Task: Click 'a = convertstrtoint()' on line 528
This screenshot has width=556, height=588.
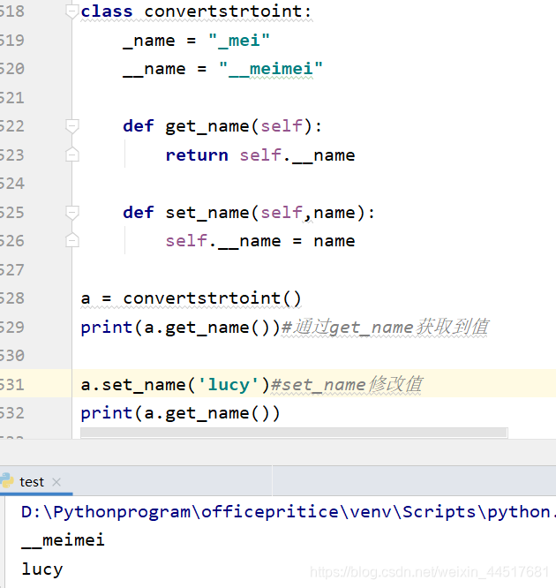Action: pyautogui.click(x=191, y=299)
